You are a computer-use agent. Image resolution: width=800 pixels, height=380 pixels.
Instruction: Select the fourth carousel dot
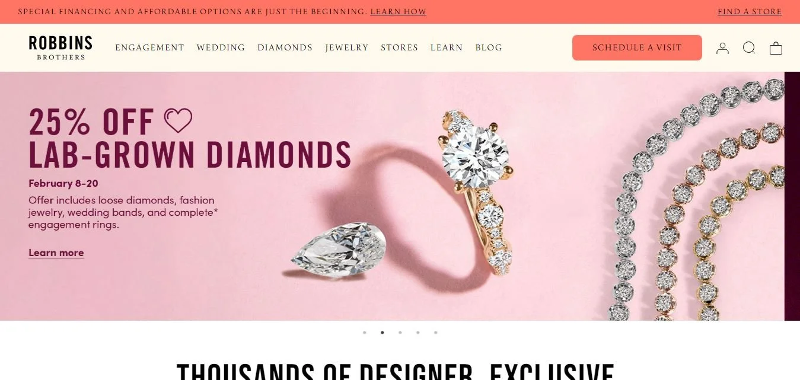pyautogui.click(x=418, y=333)
